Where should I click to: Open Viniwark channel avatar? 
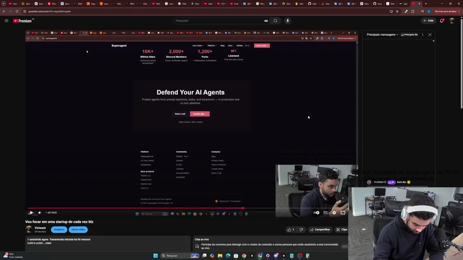click(29, 229)
